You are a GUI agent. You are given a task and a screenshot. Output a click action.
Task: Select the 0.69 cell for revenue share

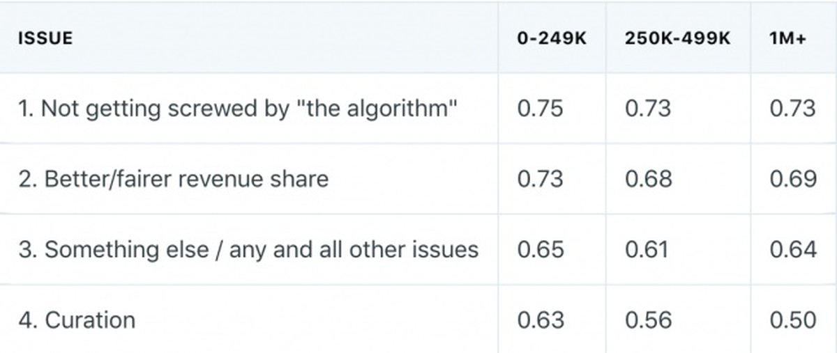point(792,179)
